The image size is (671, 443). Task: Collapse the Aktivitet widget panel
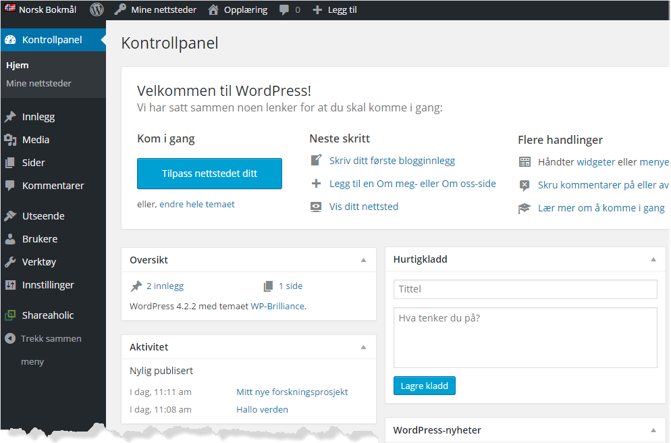[363, 347]
